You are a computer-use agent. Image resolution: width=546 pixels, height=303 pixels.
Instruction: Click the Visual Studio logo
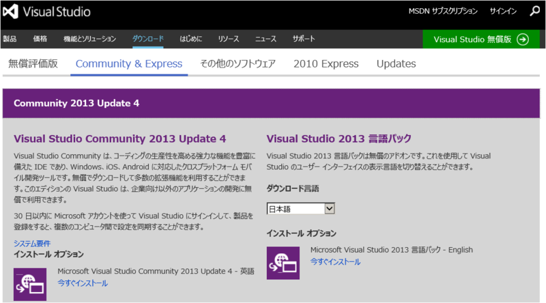(x=46, y=12)
